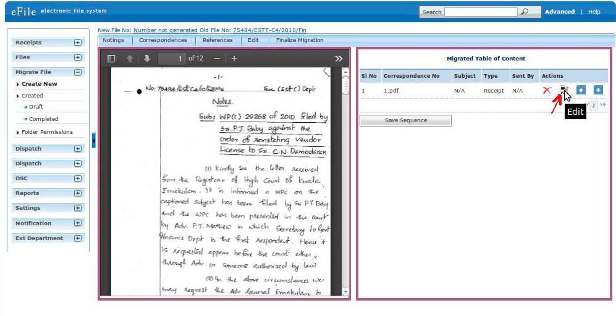The height and width of the screenshot is (316, 616).
Task: Open the Correspondences tab
Action: pyautogui.click(x=162, y=40)
